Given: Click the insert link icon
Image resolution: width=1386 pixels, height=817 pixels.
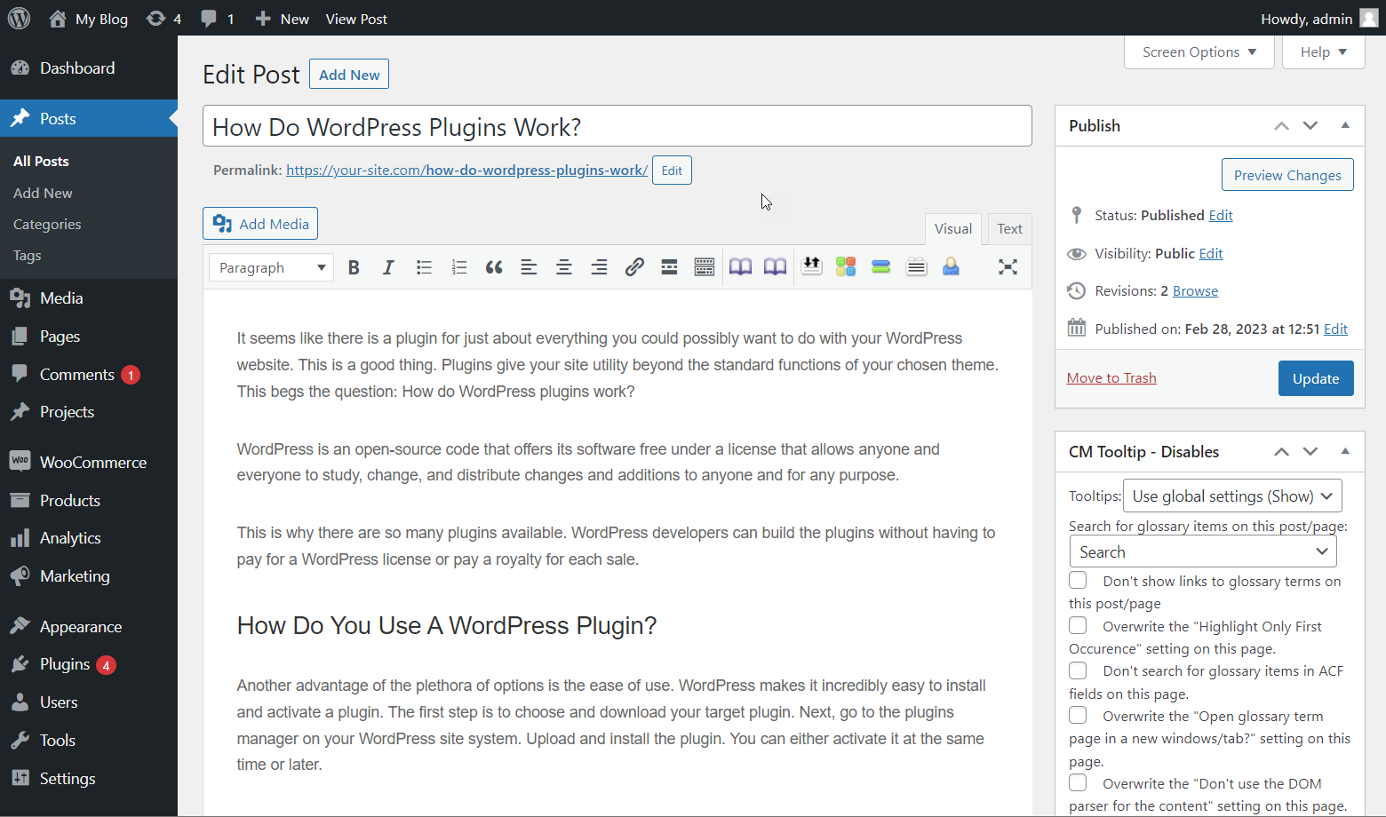Looking at the screenshot, I should click(634, 267).
